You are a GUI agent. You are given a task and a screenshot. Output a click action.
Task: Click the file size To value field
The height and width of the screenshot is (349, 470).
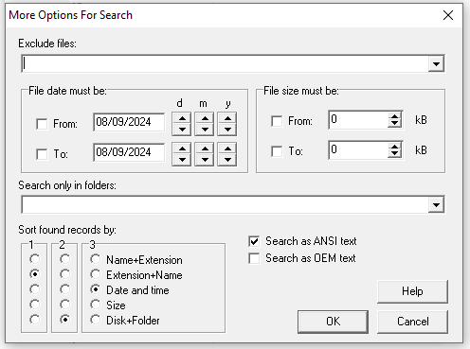pyautogui.click(x=358, y=150)
